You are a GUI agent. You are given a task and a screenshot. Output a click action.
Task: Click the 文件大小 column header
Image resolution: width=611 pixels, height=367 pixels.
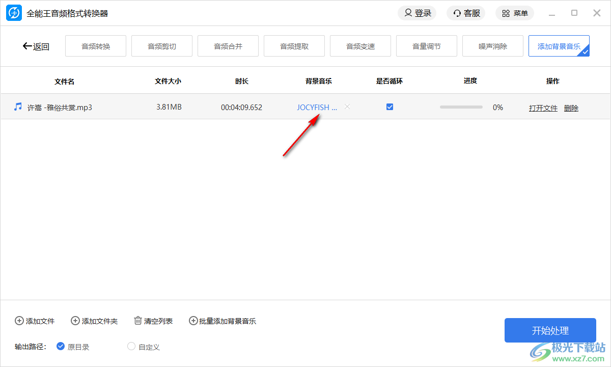point(168,81)
